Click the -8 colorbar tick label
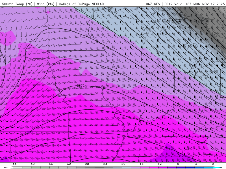The image size is (226, 169). click(177, 164)
